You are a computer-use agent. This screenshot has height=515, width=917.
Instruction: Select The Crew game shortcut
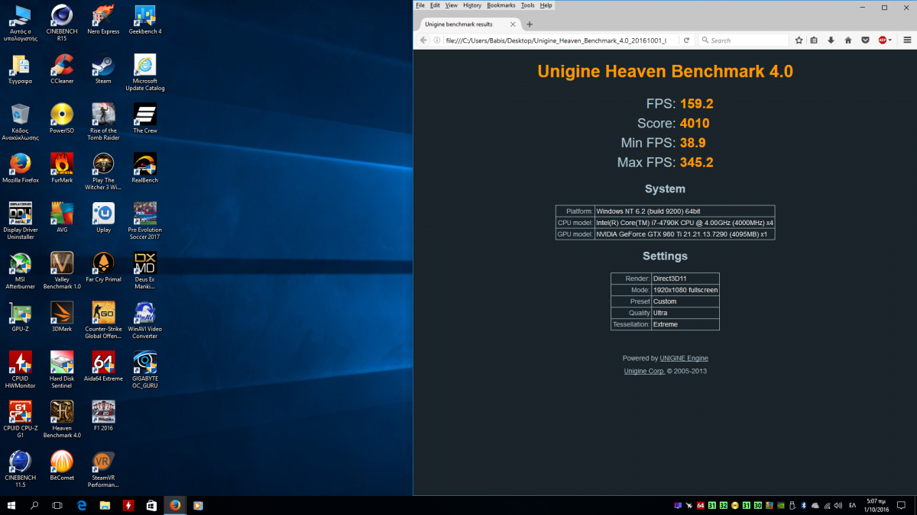(145, 119)
